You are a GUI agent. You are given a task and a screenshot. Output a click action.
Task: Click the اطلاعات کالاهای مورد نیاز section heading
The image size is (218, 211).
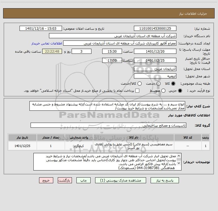point(189,115)
